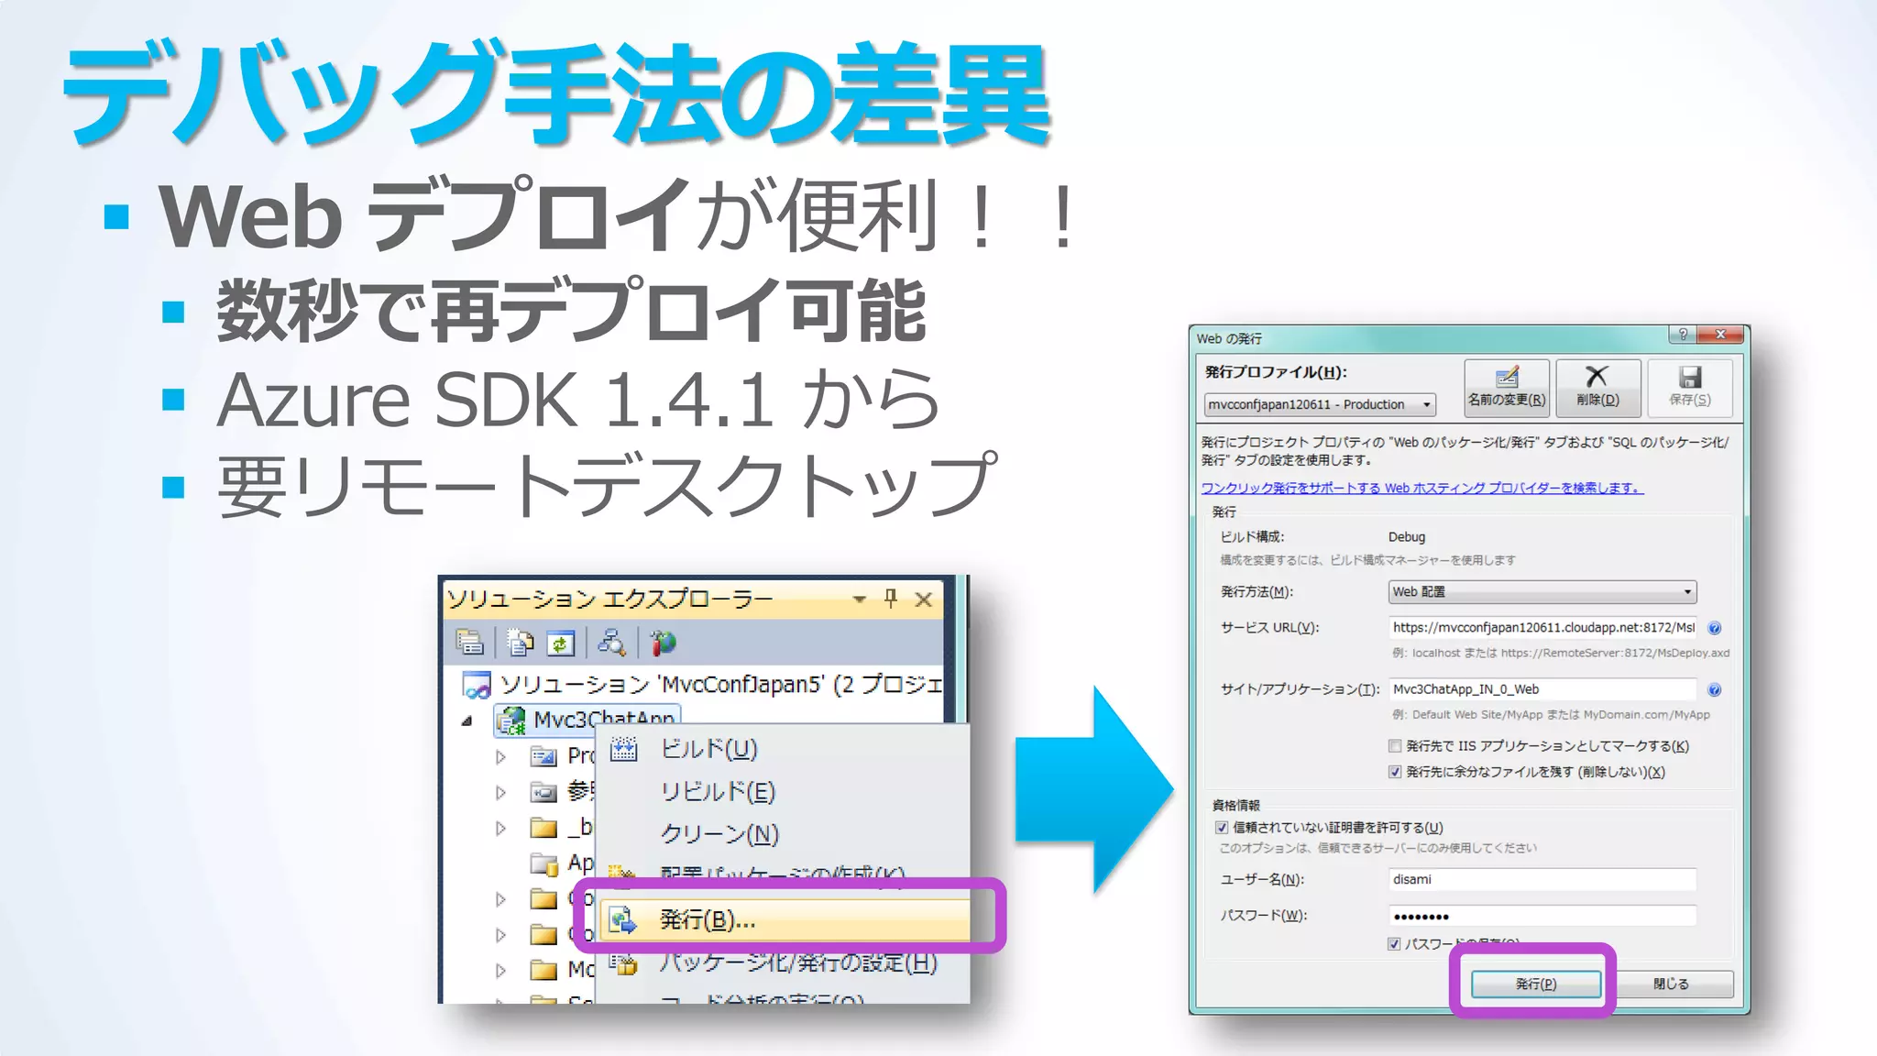Collapse the Mvc3ChatApp project node
The image size is (1877, 1056).
[x=467, y=720]
